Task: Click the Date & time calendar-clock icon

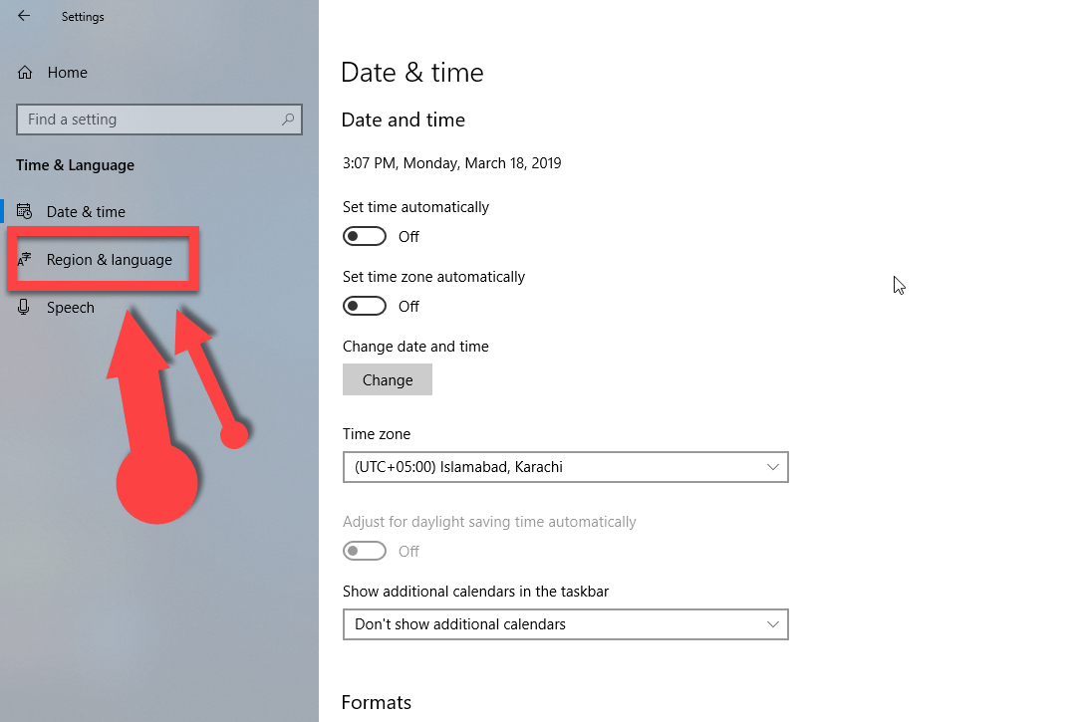Action: coord(25,211)
